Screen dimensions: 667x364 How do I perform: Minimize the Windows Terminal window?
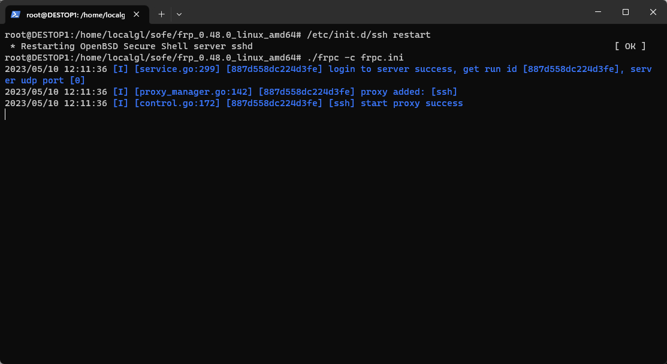598,13
